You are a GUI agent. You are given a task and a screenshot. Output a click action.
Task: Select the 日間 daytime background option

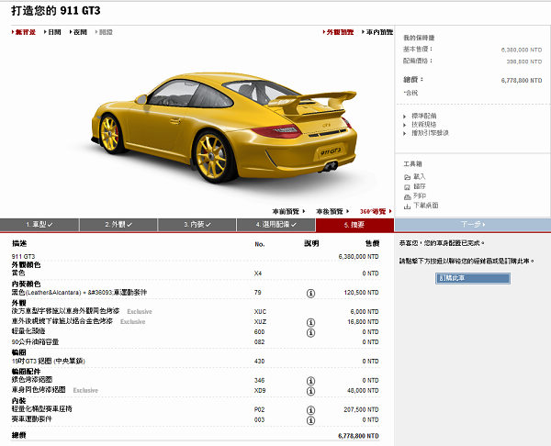53,32
